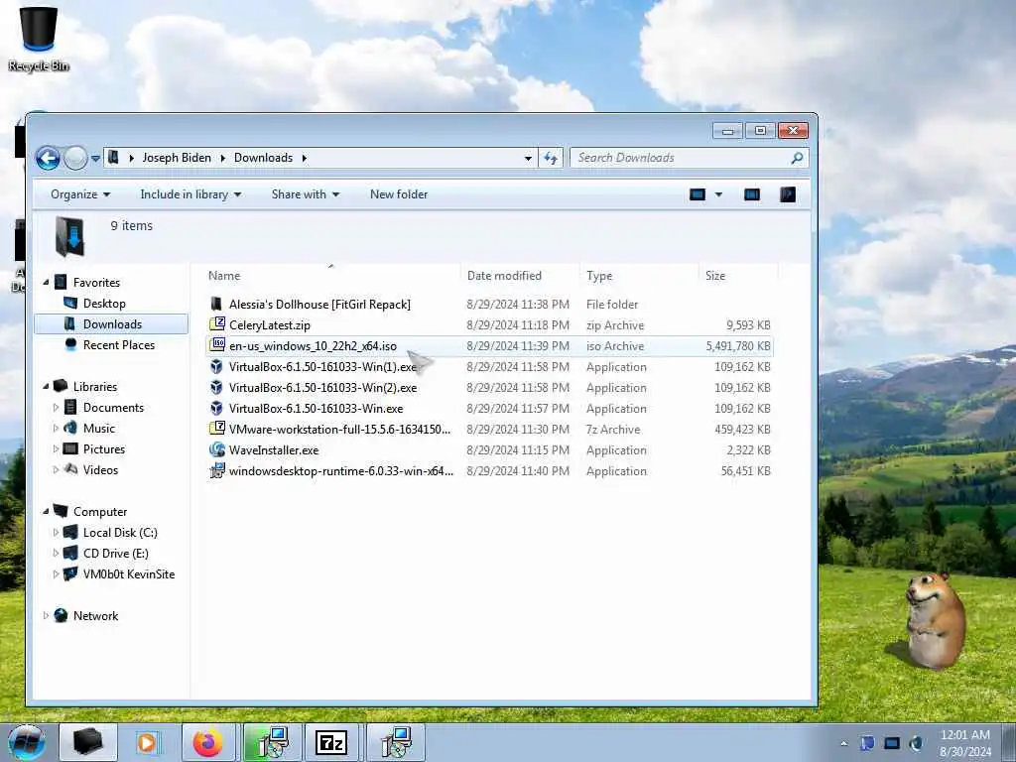Toggle the preview pane icon
This screenshot has width=1016, height=762.
click(x=752, y=194)
